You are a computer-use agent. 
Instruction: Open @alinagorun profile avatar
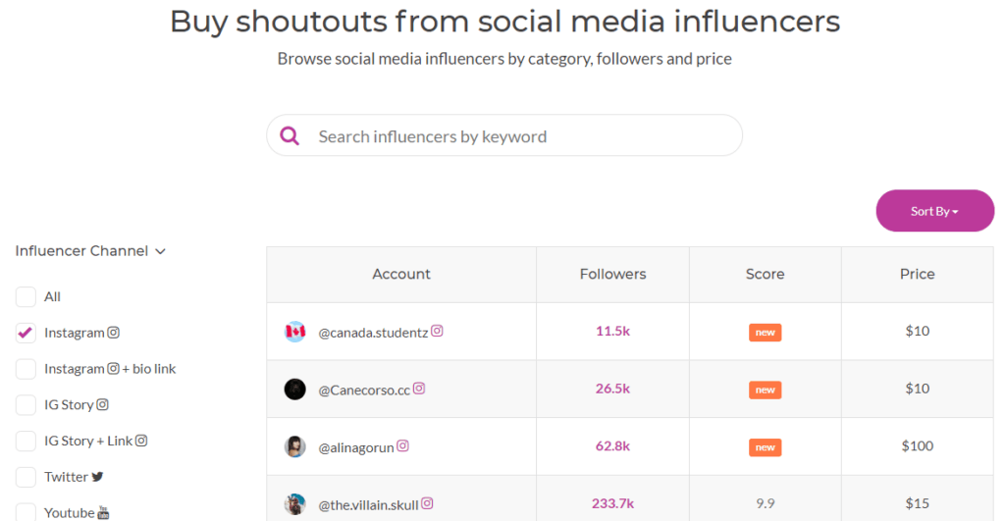295,447
